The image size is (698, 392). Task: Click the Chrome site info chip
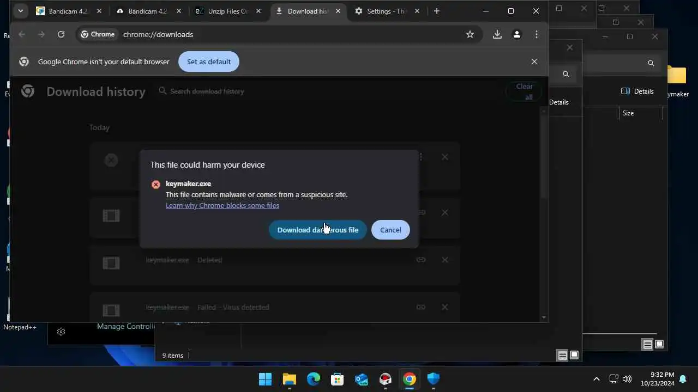point(98,34)
